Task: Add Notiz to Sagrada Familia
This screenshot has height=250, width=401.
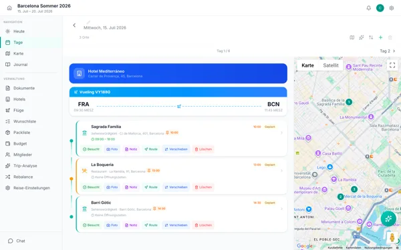Action: point(131,149)
